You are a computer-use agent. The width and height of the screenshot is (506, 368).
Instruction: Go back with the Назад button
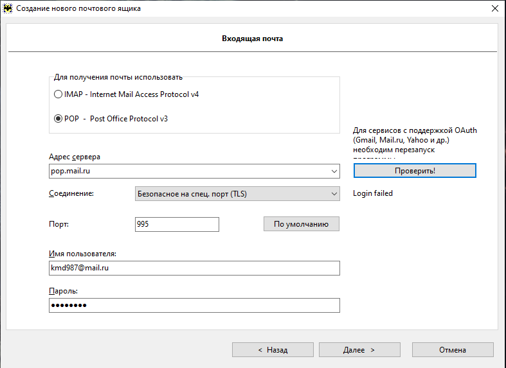click(x=273, y=349)
